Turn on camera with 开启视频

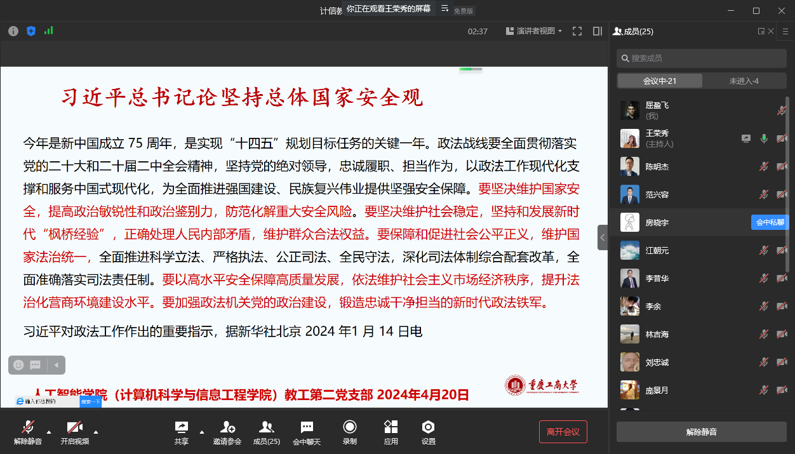click(74, 432)
